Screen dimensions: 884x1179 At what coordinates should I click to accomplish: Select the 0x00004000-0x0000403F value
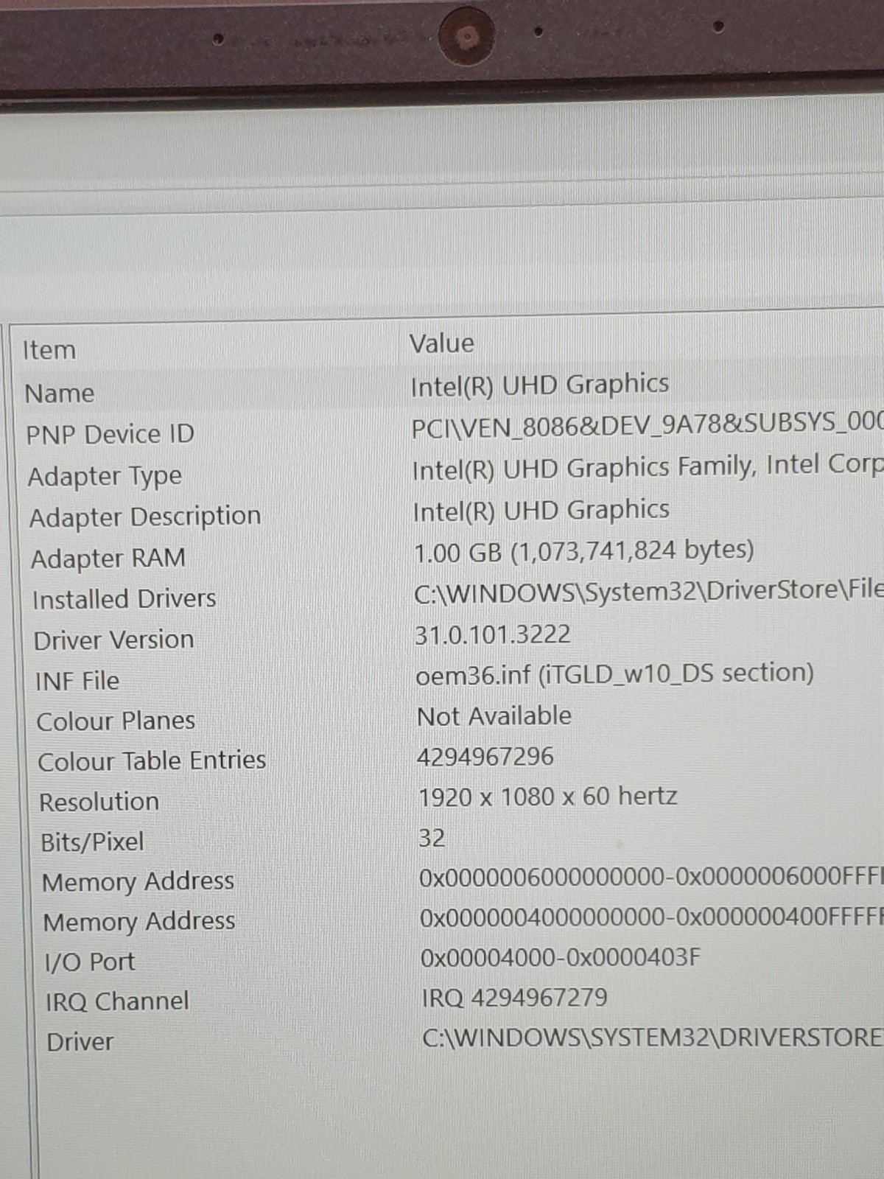tap(561, 958)
